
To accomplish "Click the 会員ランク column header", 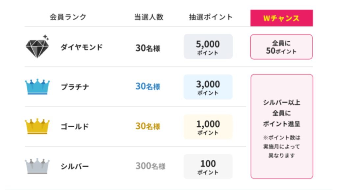I will pyautogui.click(x=68, y=17).
